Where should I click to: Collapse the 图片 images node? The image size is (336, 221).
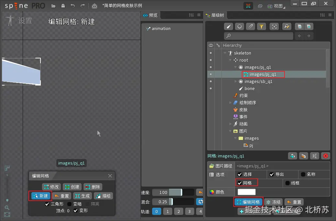coord(230,131)
